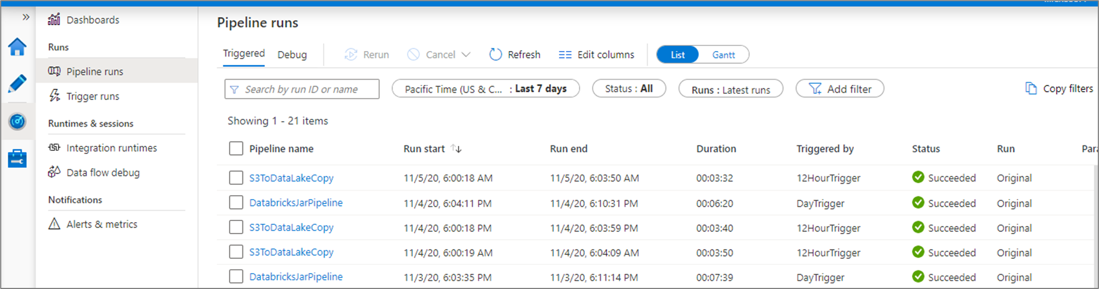Image resolution: width=1099 pixels, height=289 pixels.
Task: Check the first S3ToDataLakeCopy row checkbox
Action: (x=236, y=178)
